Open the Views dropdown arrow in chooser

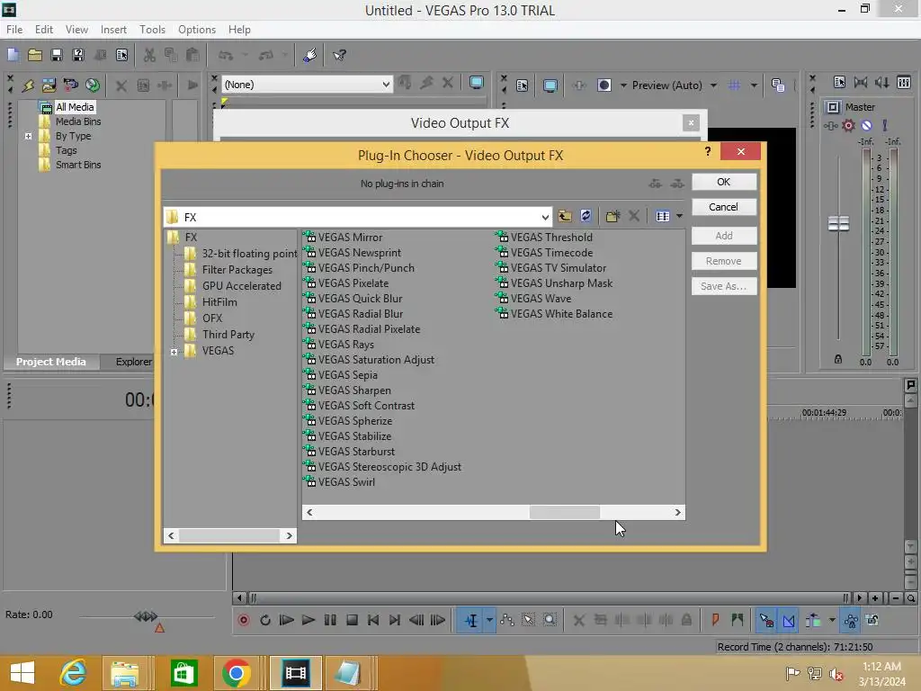[x=679, y=216]
